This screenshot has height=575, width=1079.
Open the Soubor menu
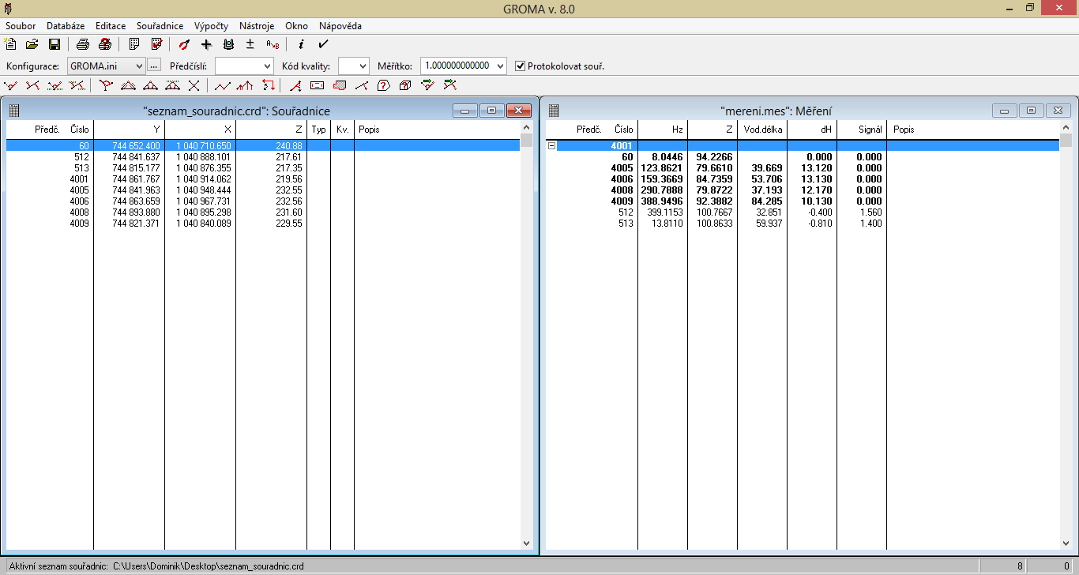click(x=21, y=26)
